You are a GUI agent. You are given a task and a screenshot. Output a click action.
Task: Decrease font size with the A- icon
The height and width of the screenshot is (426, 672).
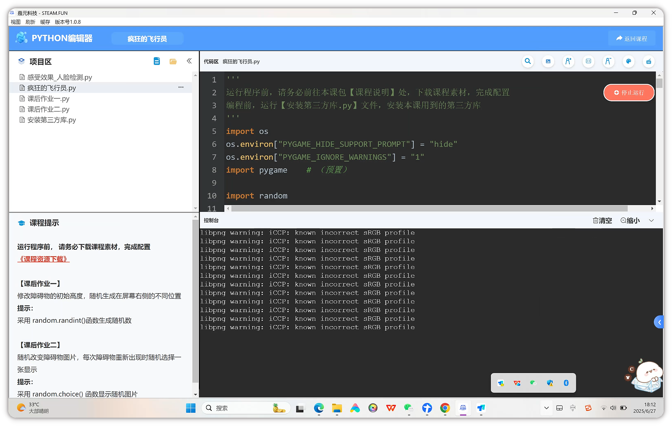click(x=608, y=61)
